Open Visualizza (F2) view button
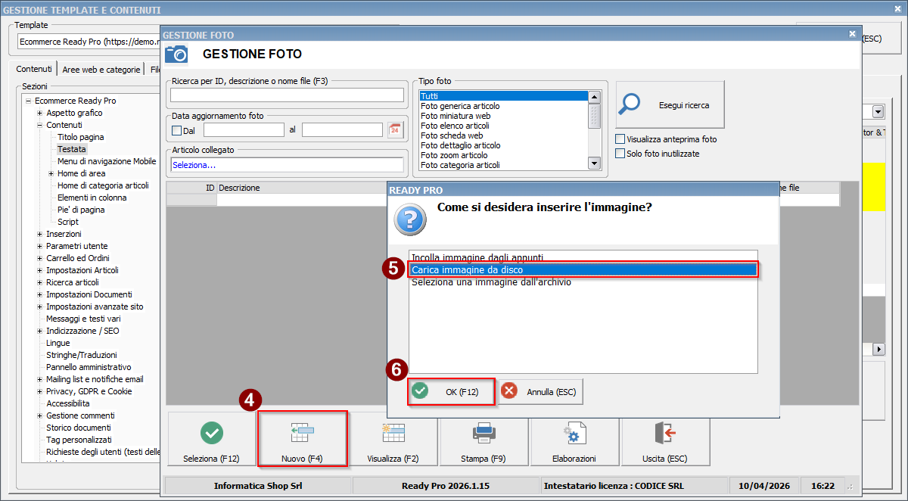This screenshot has width=908, height=501. (x=393, y=440)
